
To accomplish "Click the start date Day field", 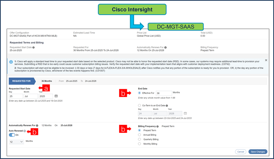I will click(x=16, y=96).
